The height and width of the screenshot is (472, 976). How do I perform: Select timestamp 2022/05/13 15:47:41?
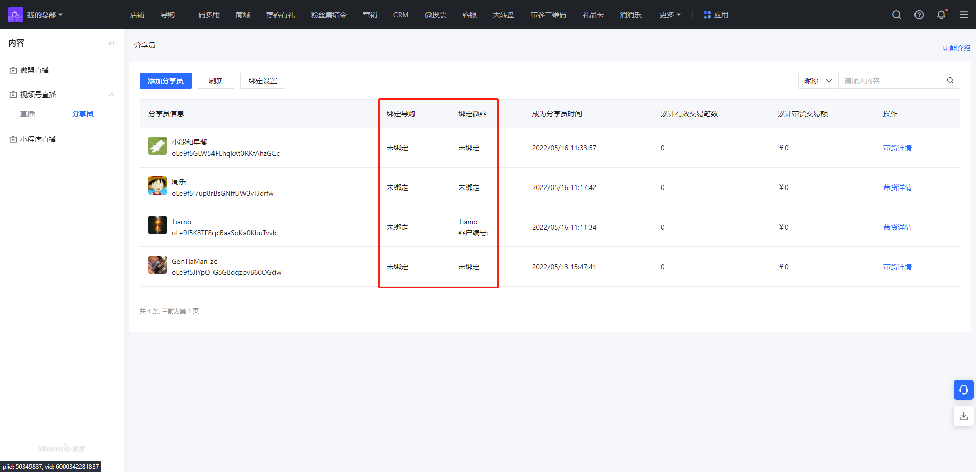tap(564, 267)
